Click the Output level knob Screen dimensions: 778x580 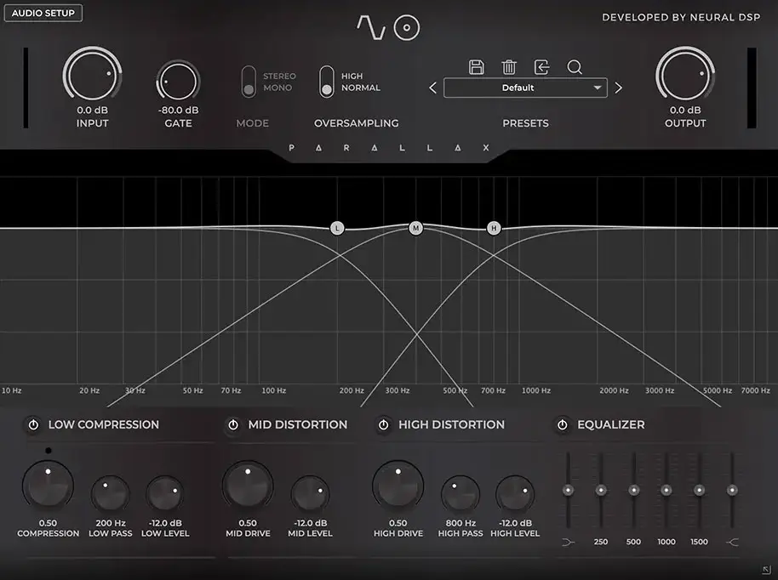click(x=685, y=76)
